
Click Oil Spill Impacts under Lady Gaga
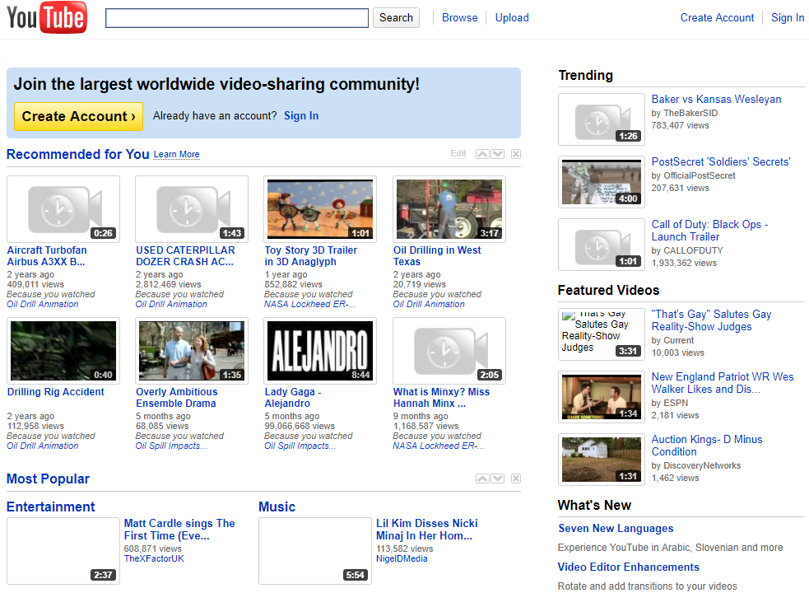click(x=300, y=446)
